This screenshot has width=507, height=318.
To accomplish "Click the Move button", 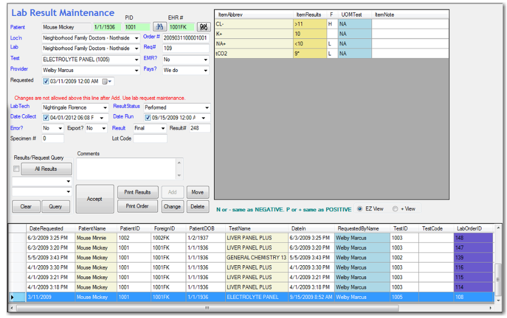I will point(198,192).
